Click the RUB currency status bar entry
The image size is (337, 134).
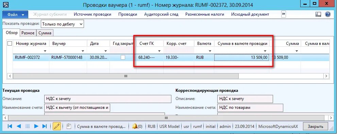pos(151,127)
